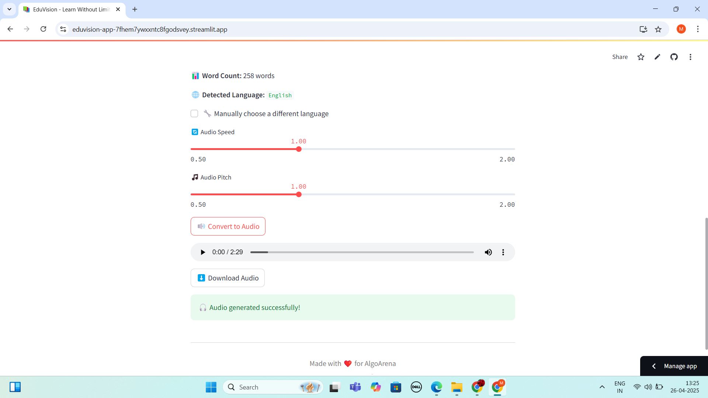This screenshot has height=398, width=708.
Task: Reload the current page
Action: [x=43, y=29]
